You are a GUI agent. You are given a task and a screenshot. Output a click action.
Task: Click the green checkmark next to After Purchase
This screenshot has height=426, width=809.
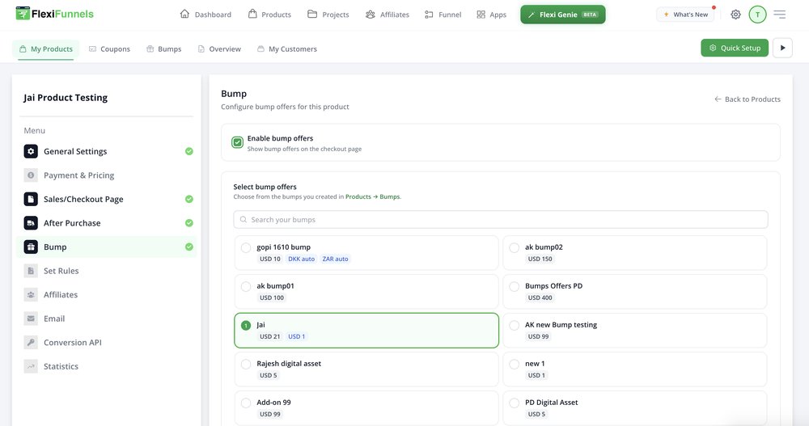tap(189, 223)
